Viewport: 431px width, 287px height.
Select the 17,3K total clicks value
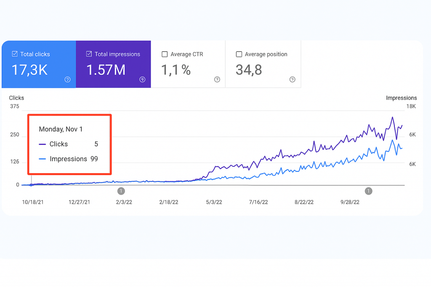[29, 70]
